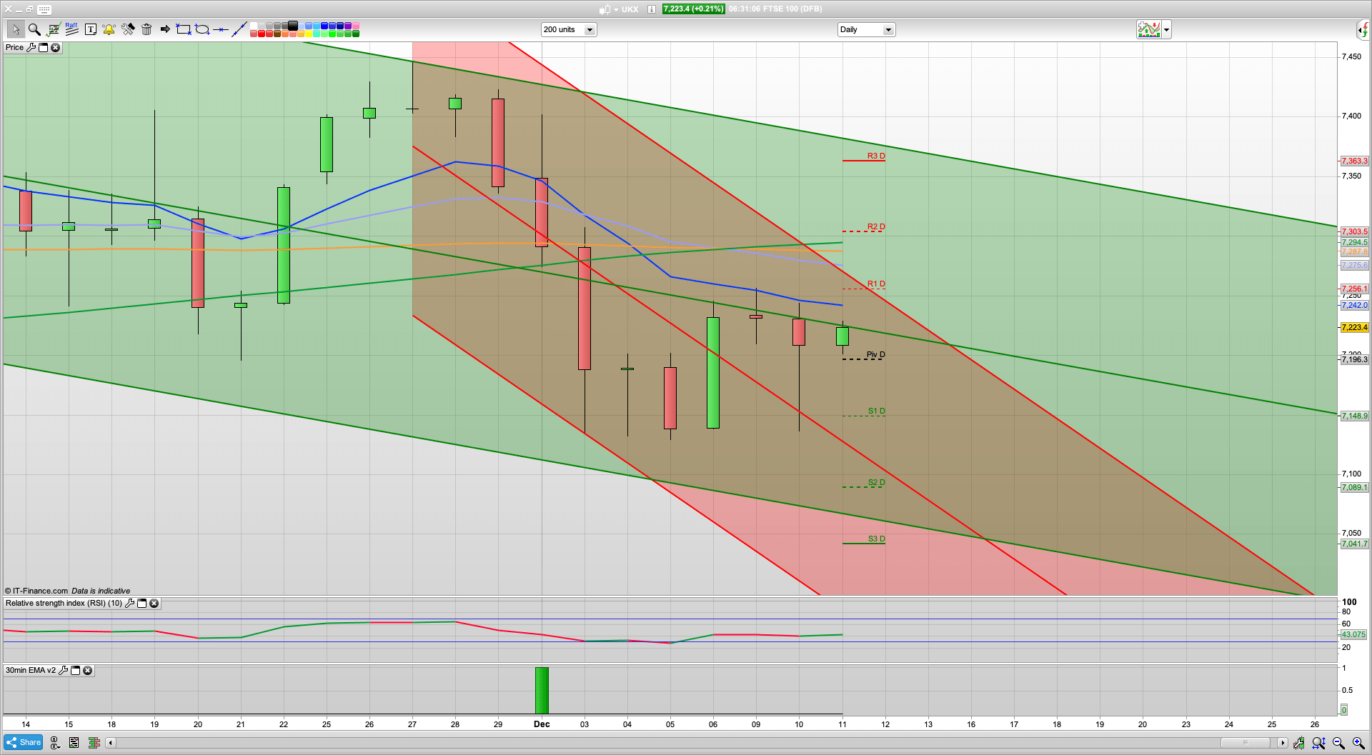Image resolution: width=1372 pixels, height=755 pixels.
Task: Close the 30min EMA v2 panel
Action: (x=87, y=670)
